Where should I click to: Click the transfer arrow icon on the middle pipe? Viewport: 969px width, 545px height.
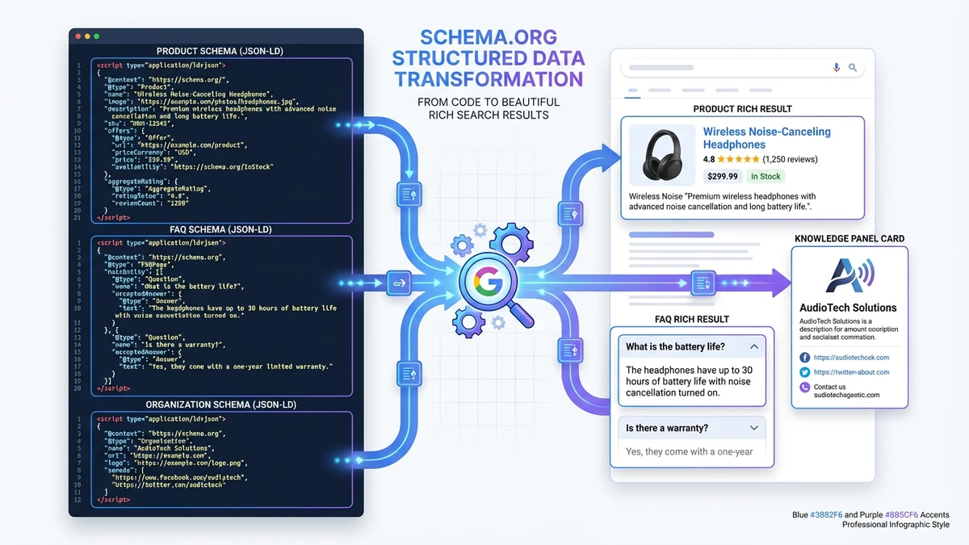pyautogui.click(x=398, y=283)
